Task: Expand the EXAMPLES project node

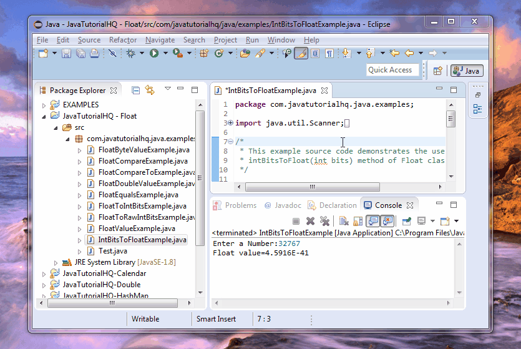Action: click(44, 106)
